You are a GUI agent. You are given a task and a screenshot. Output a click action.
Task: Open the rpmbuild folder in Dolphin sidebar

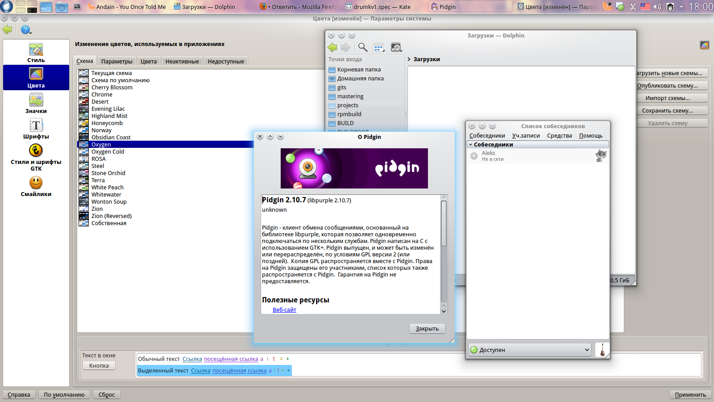[349, 114]
